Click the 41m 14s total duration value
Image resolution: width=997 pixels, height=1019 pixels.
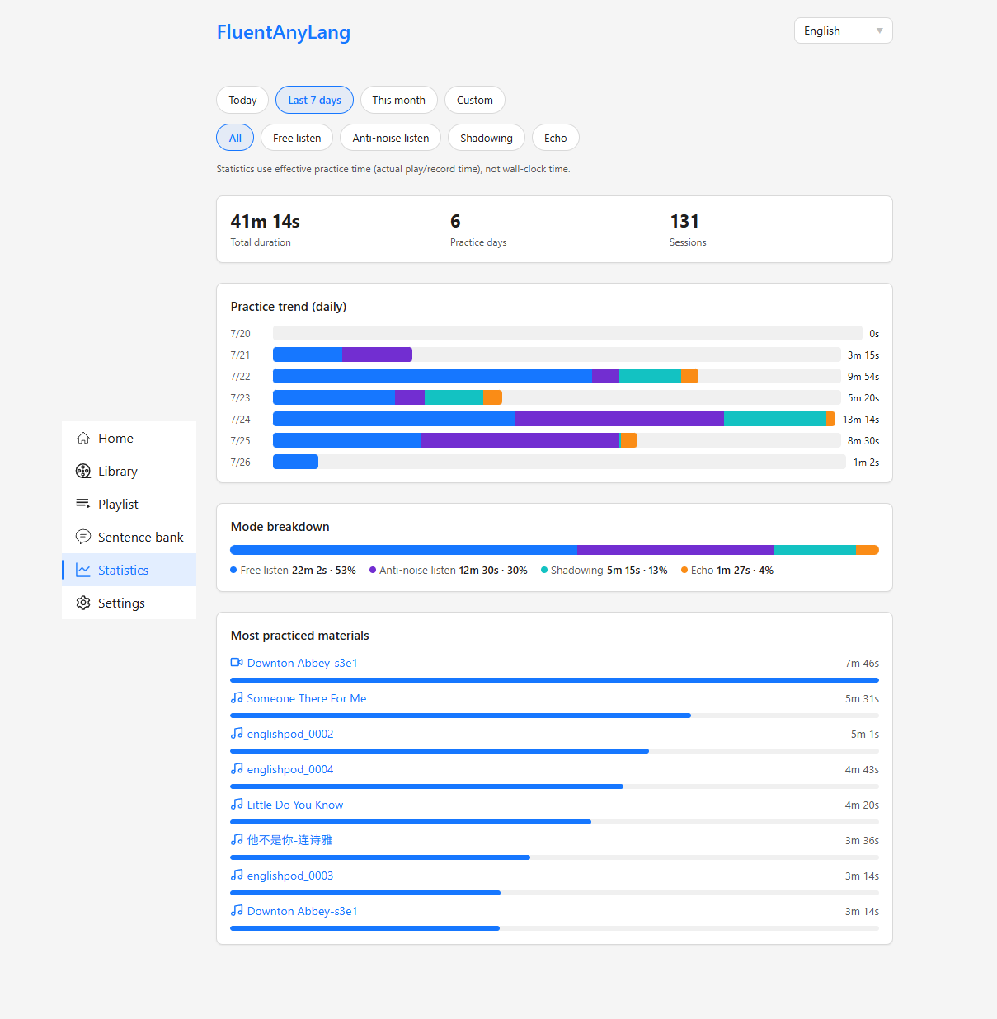pos(266,221)
